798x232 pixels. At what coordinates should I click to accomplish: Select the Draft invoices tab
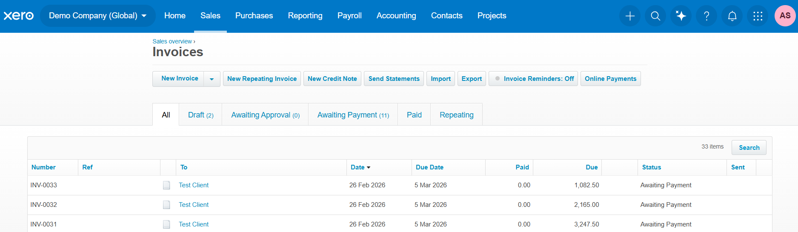[200, 115]
